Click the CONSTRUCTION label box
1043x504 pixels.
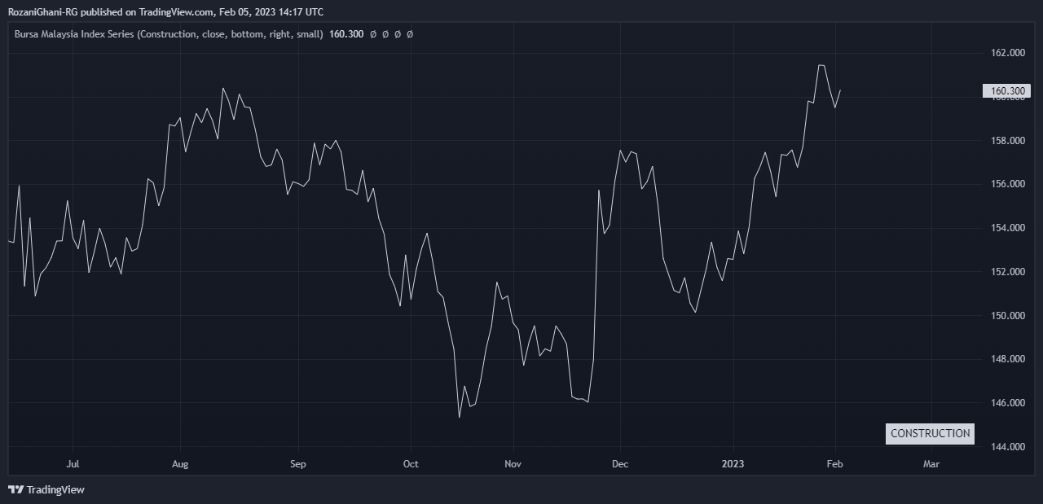coord(930,434)
